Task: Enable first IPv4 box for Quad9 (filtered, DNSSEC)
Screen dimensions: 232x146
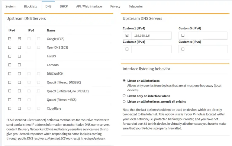Action: click(x=10, y=82)
